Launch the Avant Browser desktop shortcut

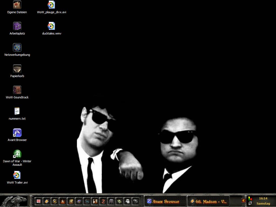(17, 133)
